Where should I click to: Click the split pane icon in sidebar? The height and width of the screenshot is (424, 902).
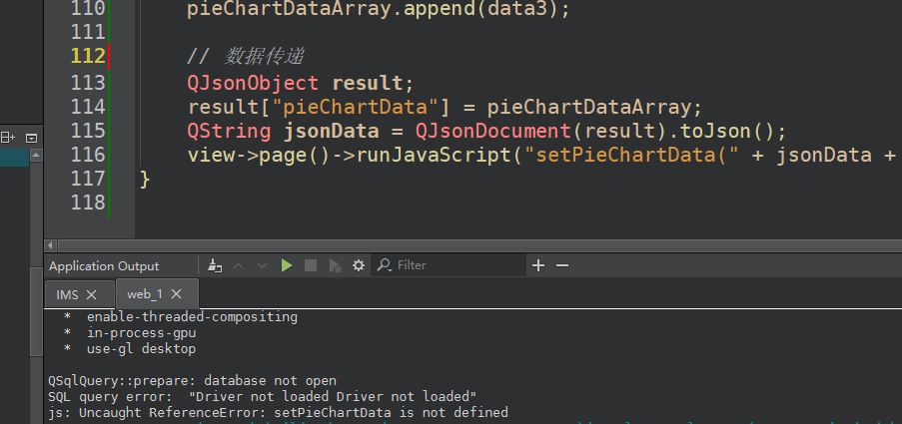9,137
